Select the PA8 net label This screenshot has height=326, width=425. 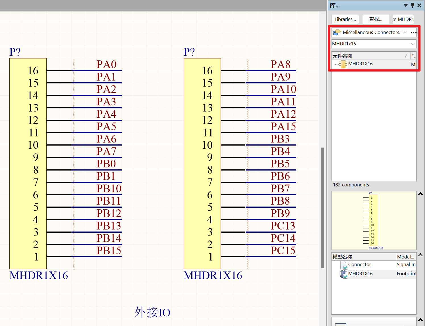[x=281, y=65]
